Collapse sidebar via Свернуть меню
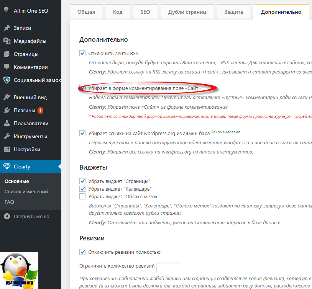 pos(31,216)
